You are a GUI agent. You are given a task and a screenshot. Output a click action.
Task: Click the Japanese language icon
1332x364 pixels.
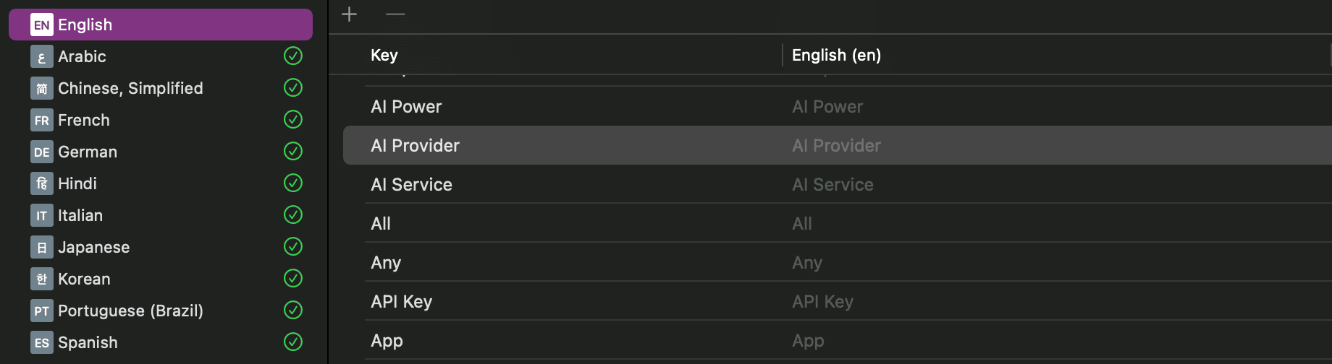pos(41,247)
